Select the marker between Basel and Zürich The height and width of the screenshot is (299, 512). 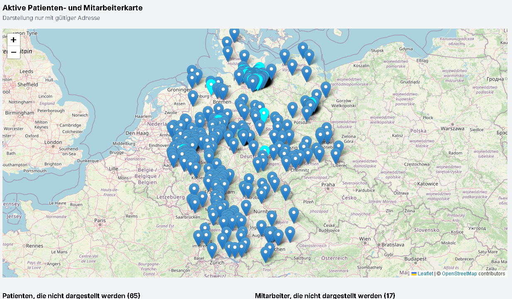(212, 250)
